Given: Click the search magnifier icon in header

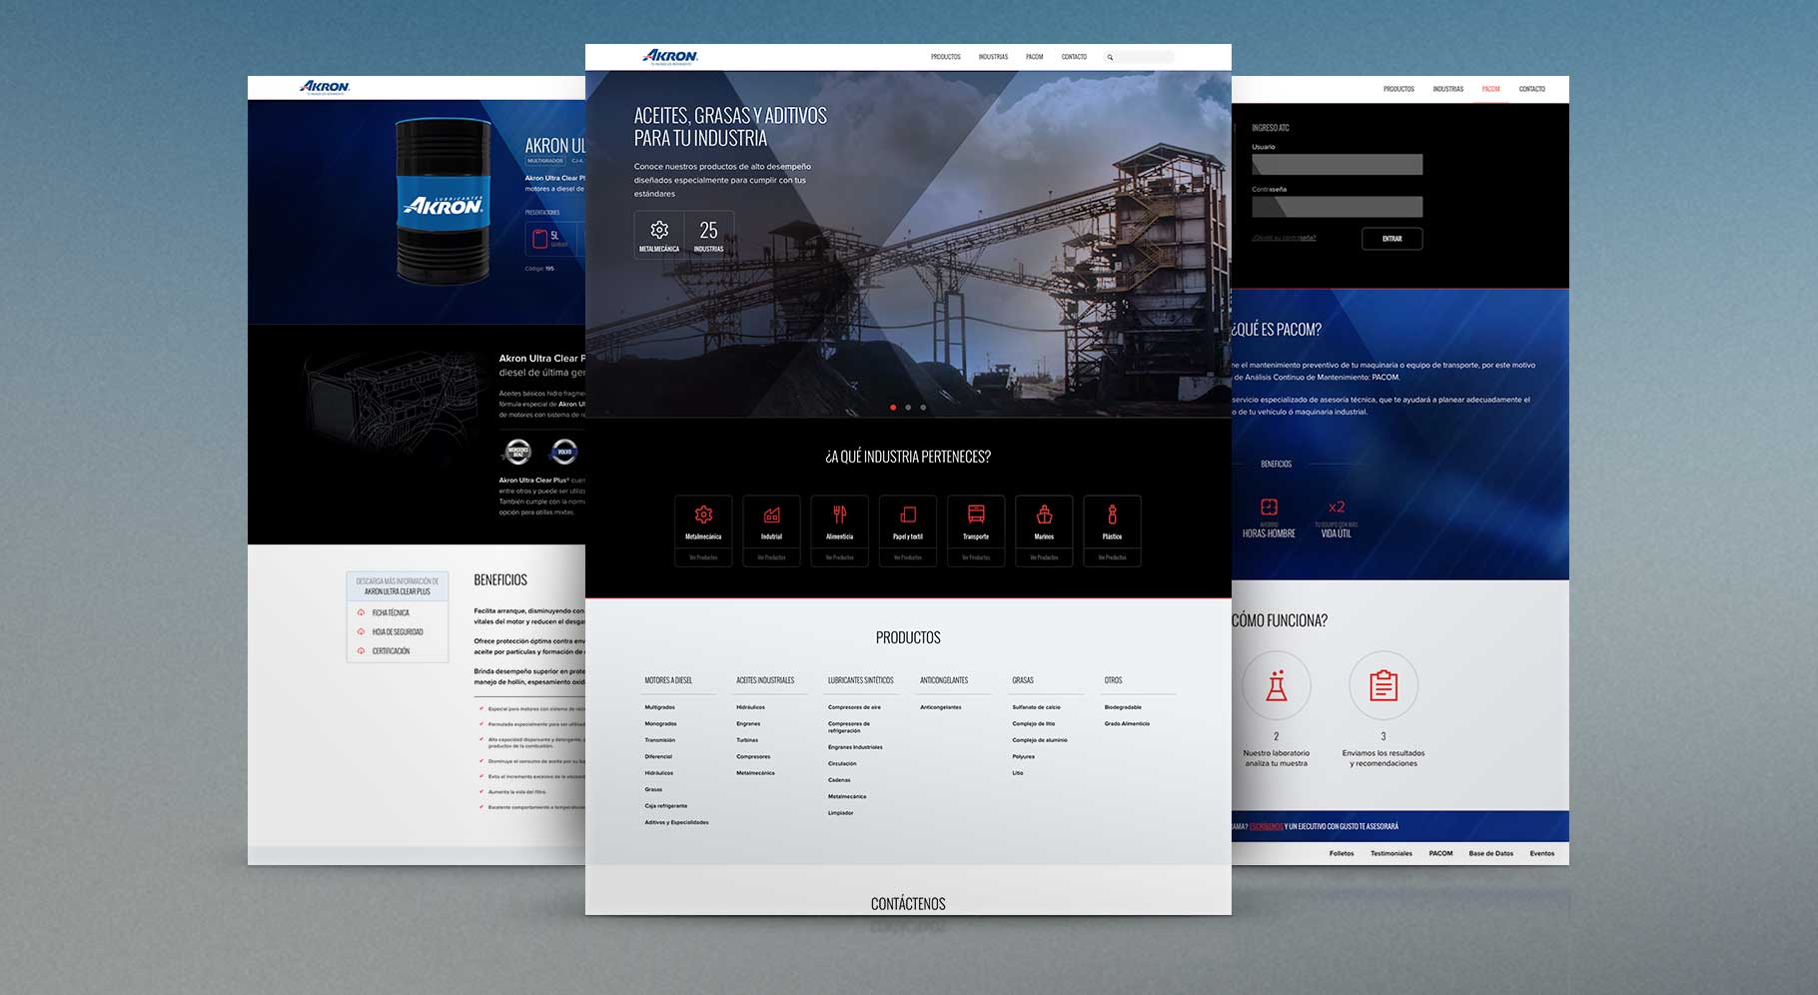Looking at the screenshot, I should [1110, 58].
